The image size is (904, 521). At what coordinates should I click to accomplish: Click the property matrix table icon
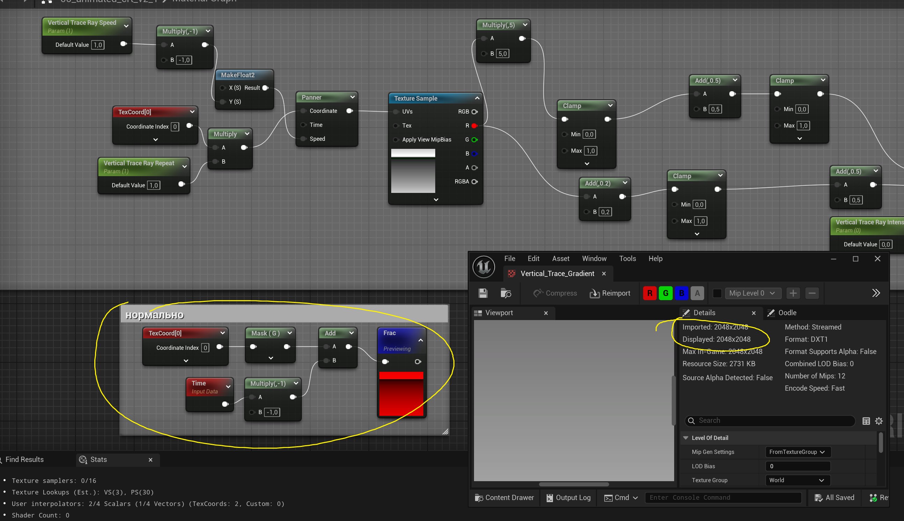866,421
